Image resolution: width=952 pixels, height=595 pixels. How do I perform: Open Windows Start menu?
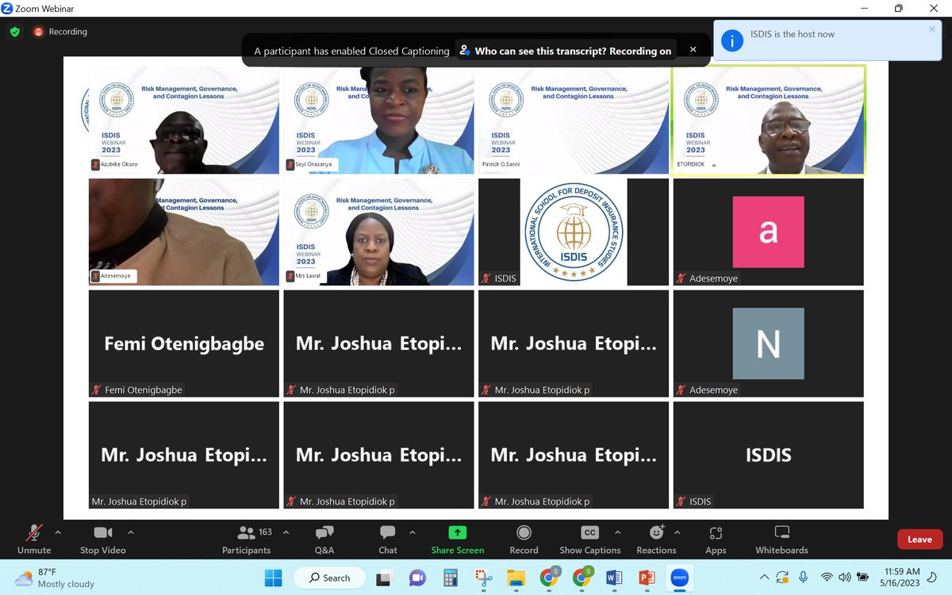pyautogui.click(x=273, y=578)
